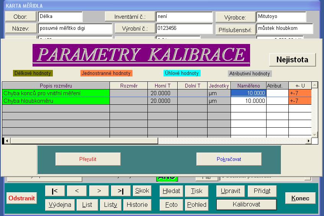Select the Atributivní hodnoty legend label
The width and height of the screenshot is (324, 216).
click(250, 74)
